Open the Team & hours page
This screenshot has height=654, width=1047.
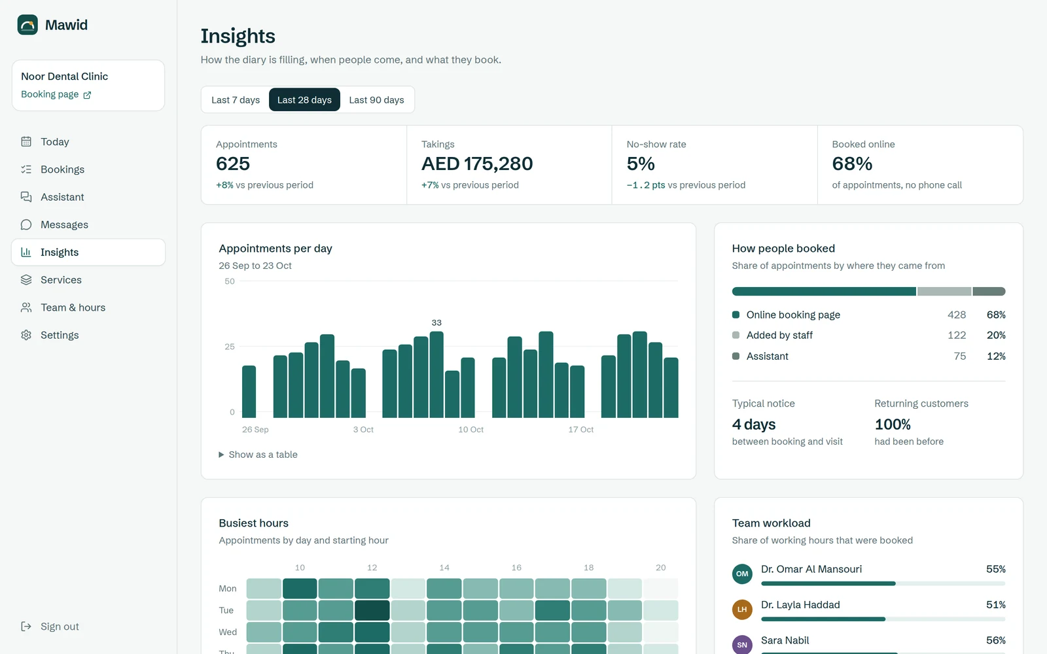(x=88, y=307)
